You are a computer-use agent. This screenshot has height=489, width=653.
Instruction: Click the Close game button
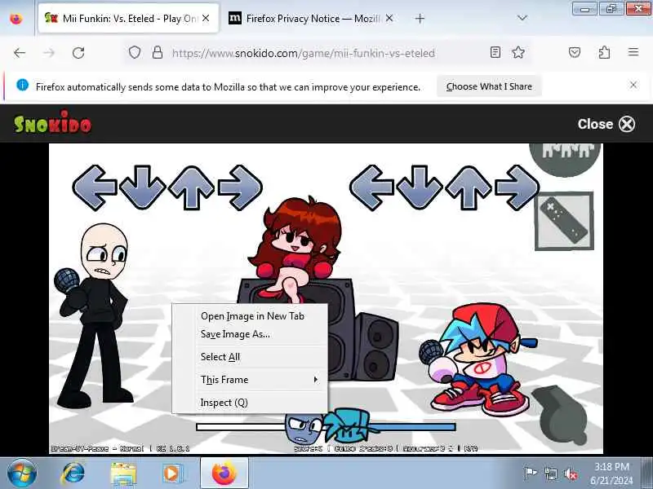click(606, 124)
